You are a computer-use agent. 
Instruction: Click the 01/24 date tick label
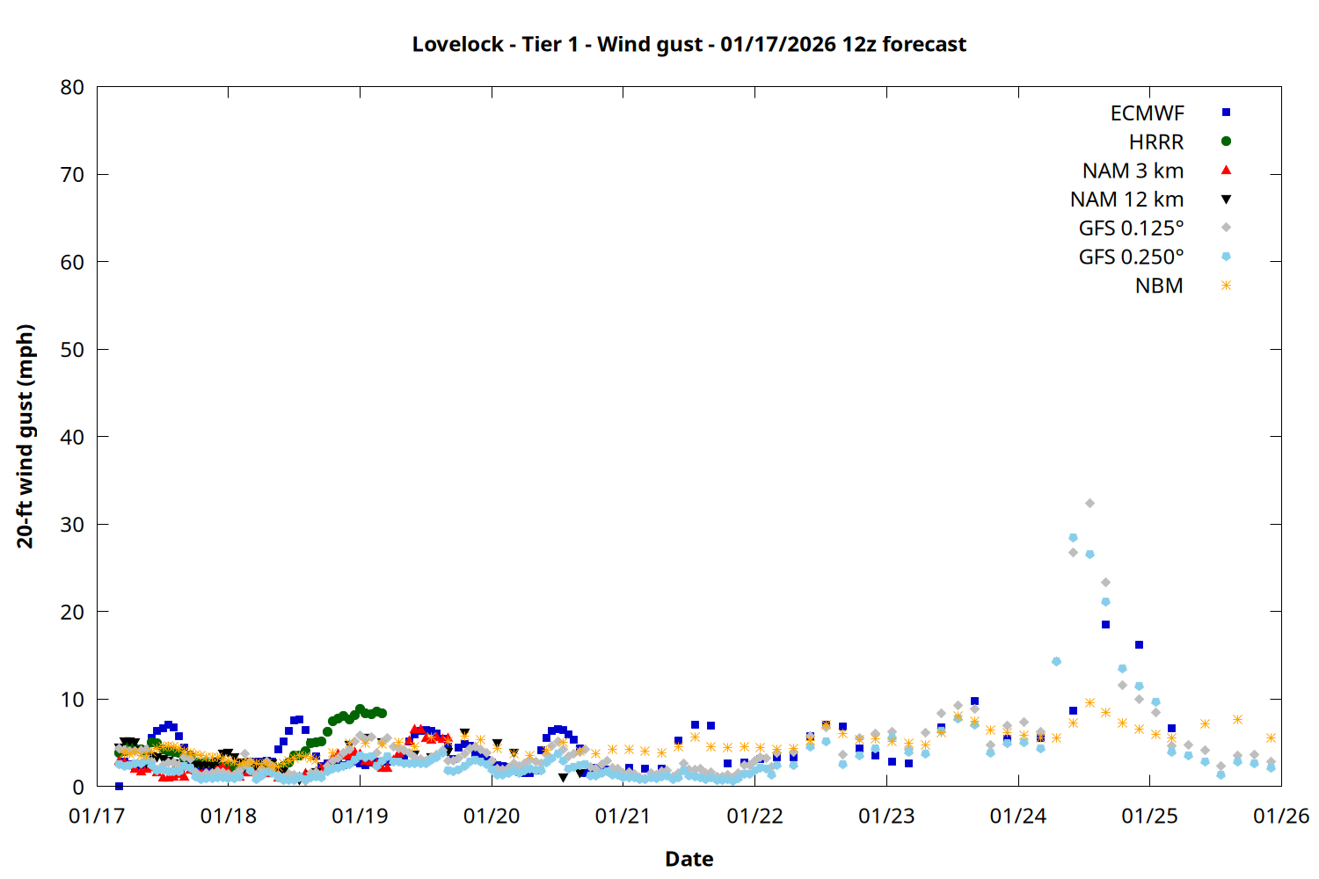coord(1017,817)
